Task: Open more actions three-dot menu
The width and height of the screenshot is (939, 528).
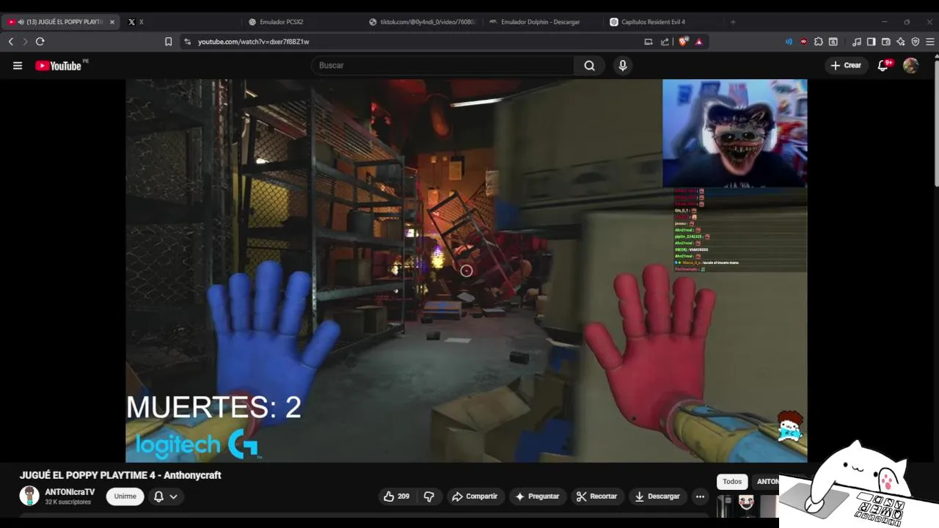Action: pos(700,496)
